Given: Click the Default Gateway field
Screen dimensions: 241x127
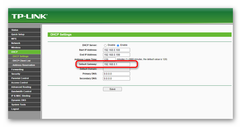Looking at the screenshot, I should [x=116, y=64].
